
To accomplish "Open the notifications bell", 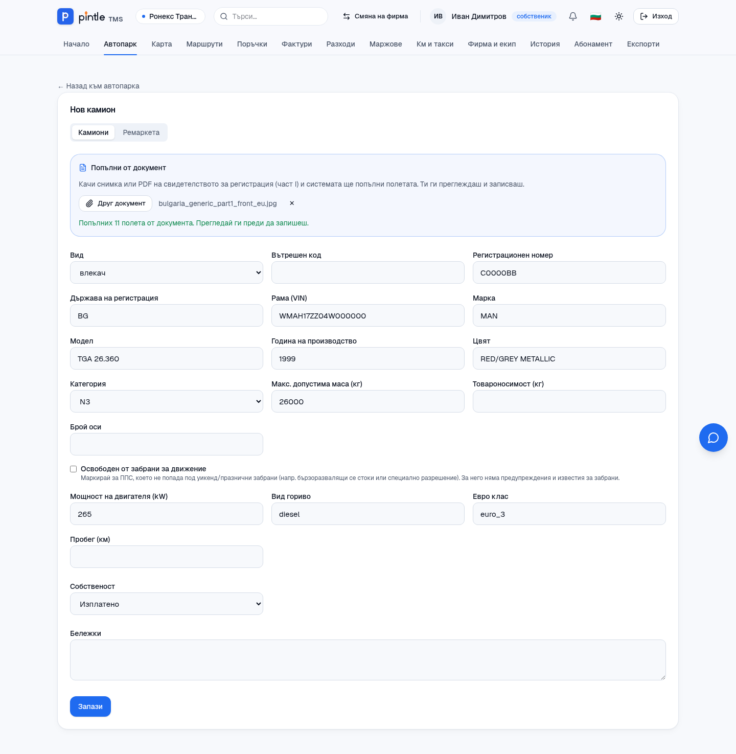I will [573, 16].
